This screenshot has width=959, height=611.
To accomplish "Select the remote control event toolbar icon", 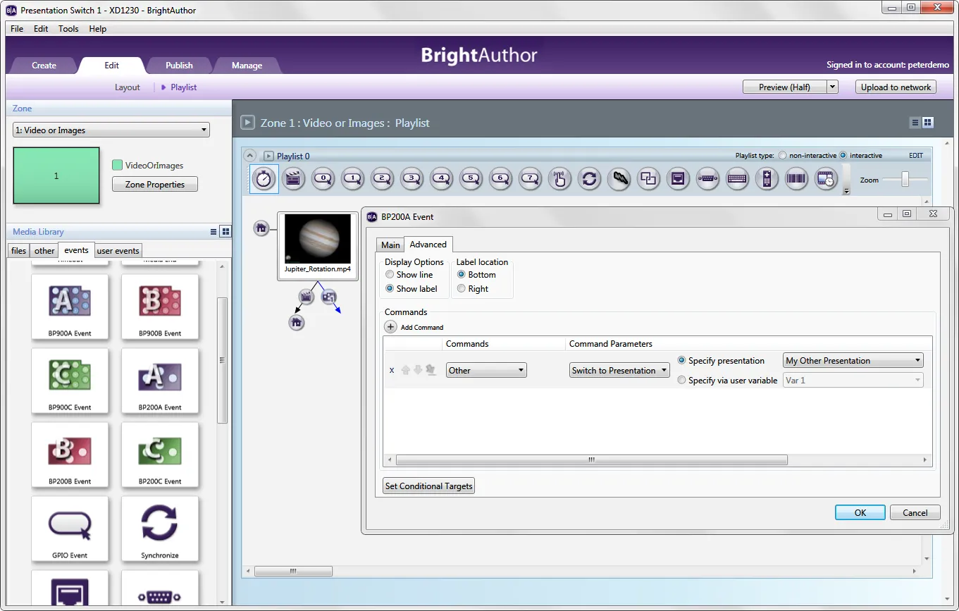I will click(x=767, y=179).
